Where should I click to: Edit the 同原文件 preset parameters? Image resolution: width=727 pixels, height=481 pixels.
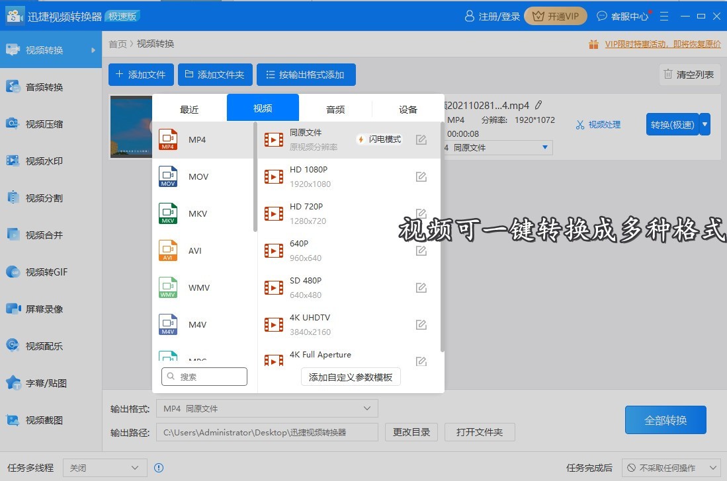coord(421,139)
